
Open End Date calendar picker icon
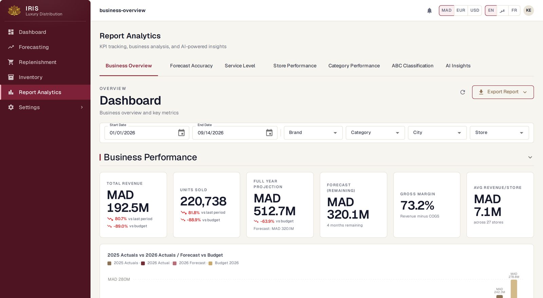click(269, 133)
